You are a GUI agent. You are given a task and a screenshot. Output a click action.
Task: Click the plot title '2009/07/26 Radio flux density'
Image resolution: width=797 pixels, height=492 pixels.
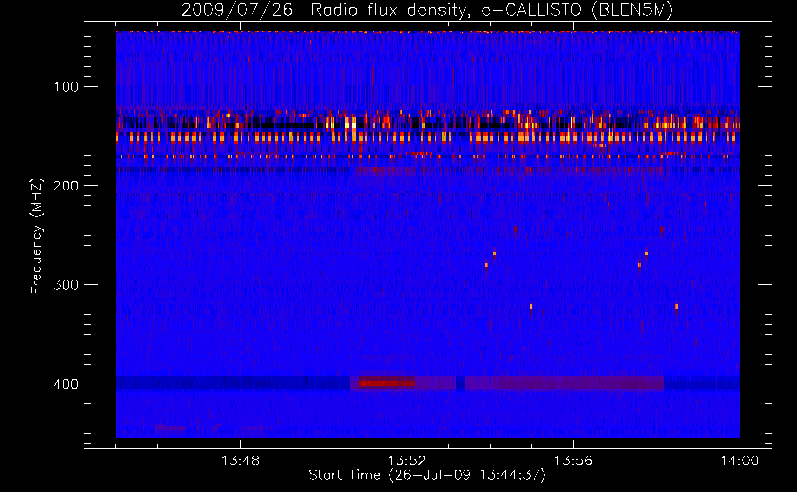click(x=427, y=10)
